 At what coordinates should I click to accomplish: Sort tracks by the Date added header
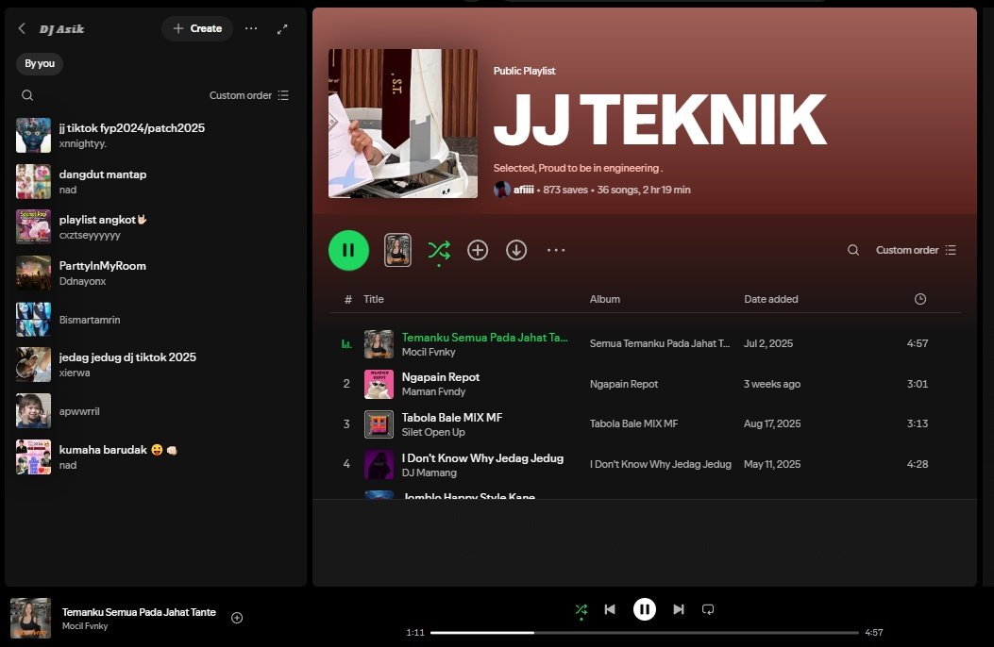point(771,299)
